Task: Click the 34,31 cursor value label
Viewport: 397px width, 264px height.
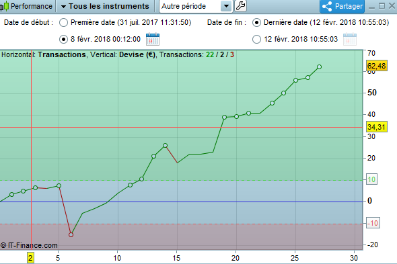Action: [377, 127]
